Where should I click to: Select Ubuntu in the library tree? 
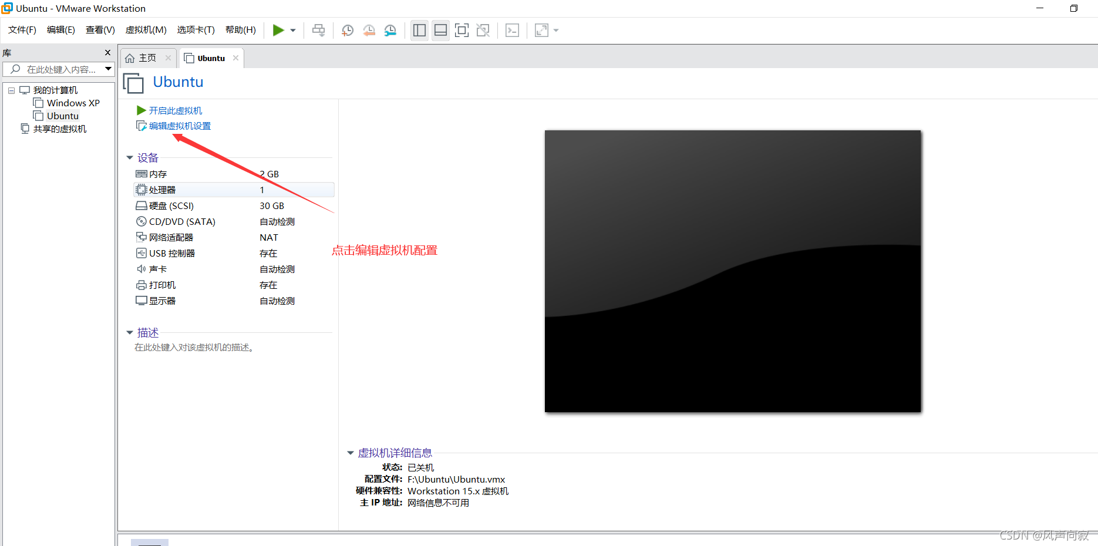click(63, 116)
